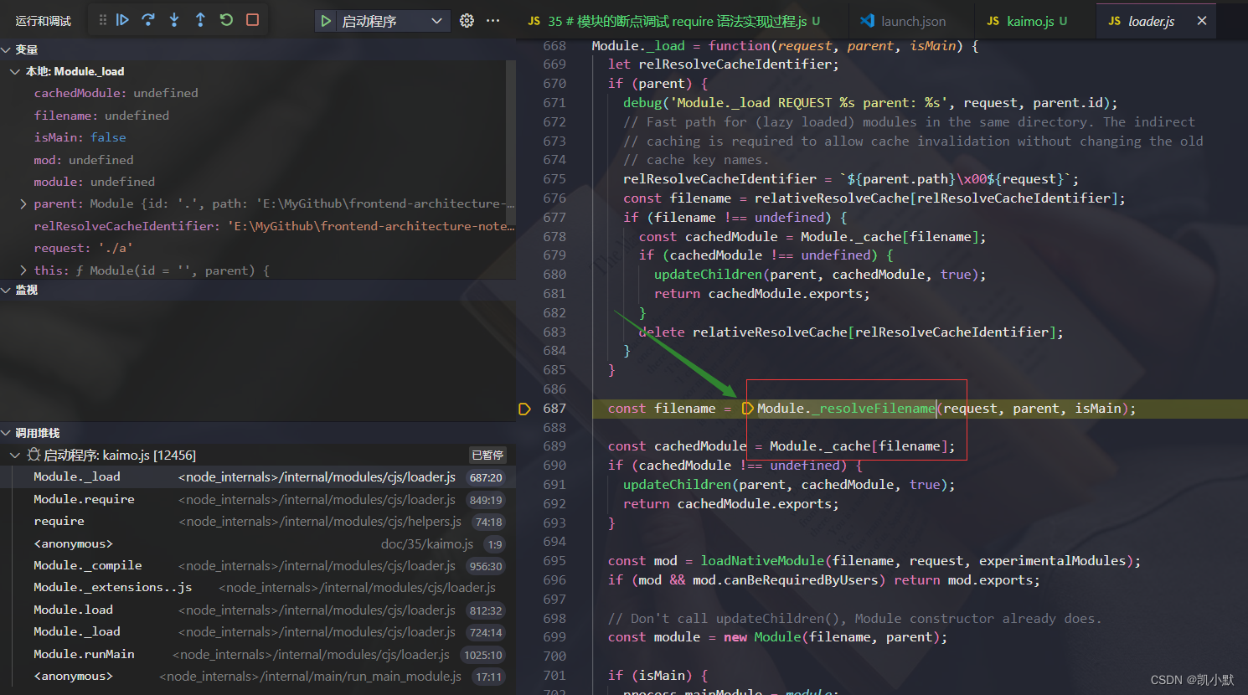Image resolution: width=1248 pixels, height=695 pixels.
Task: Restart the debug session
Action: coord(226,20)
